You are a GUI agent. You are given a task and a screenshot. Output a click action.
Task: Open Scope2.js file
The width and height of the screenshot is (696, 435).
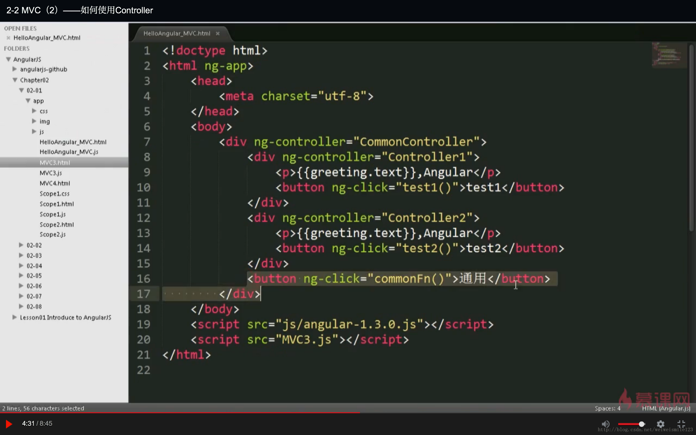[x=53, y=234]
